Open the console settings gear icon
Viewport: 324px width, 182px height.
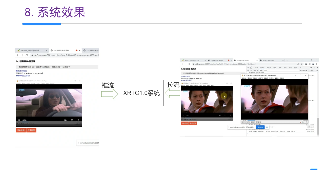coord(317,71)
